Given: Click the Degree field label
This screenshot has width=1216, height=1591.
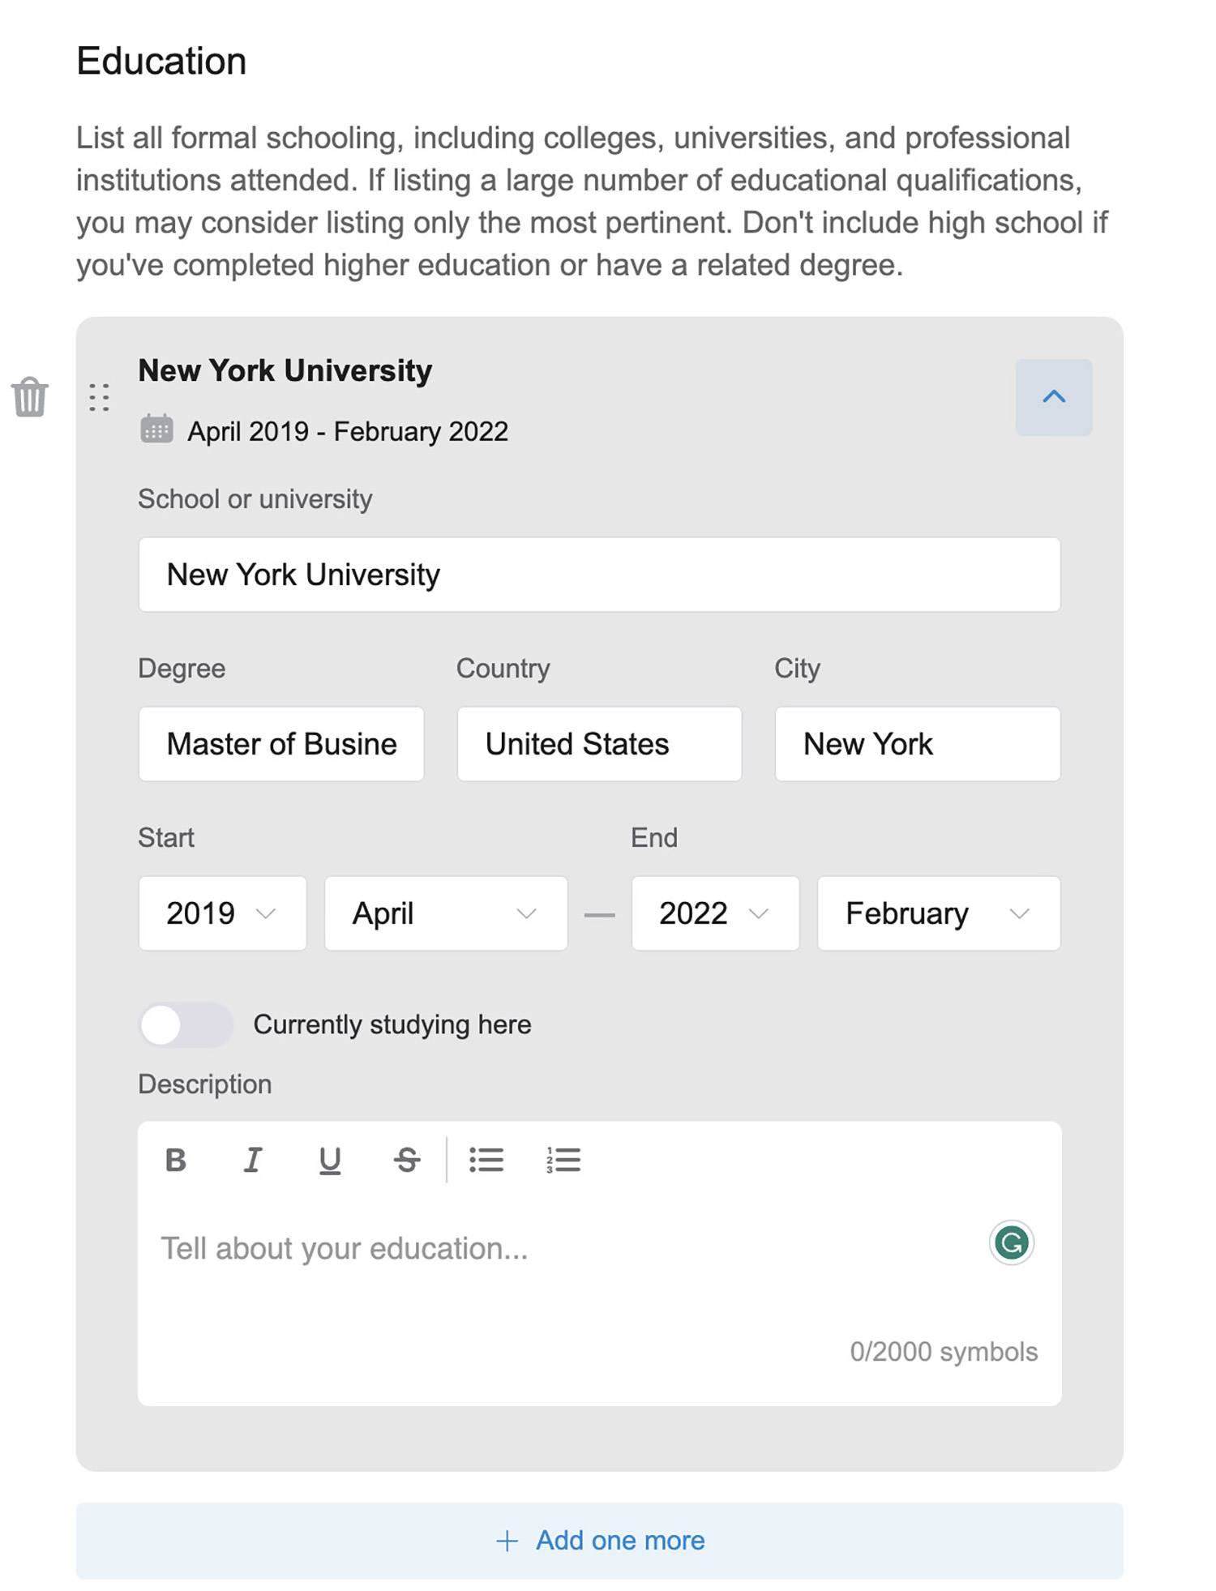Looking at the screenshot, I should 182,669.
